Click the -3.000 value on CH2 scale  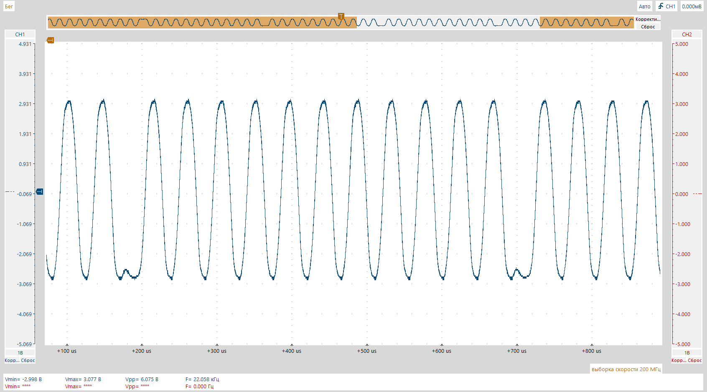(683, 284)
